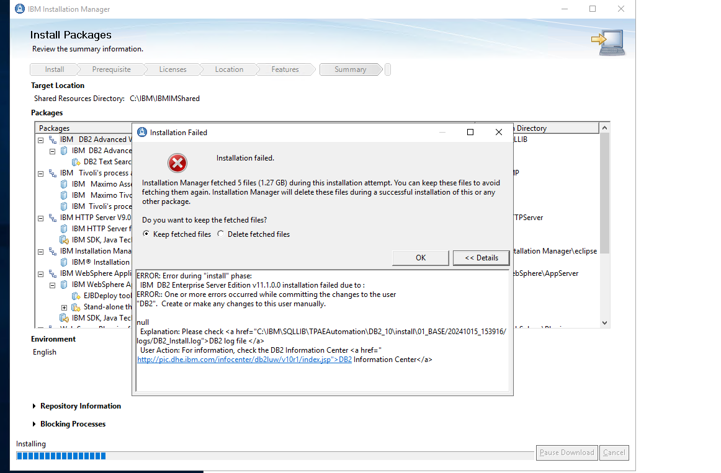Image resolution: width=721 pixels, height=473 pixels.
Task: Click the "Installation failed." message text
Action: (x=245, y=158)
